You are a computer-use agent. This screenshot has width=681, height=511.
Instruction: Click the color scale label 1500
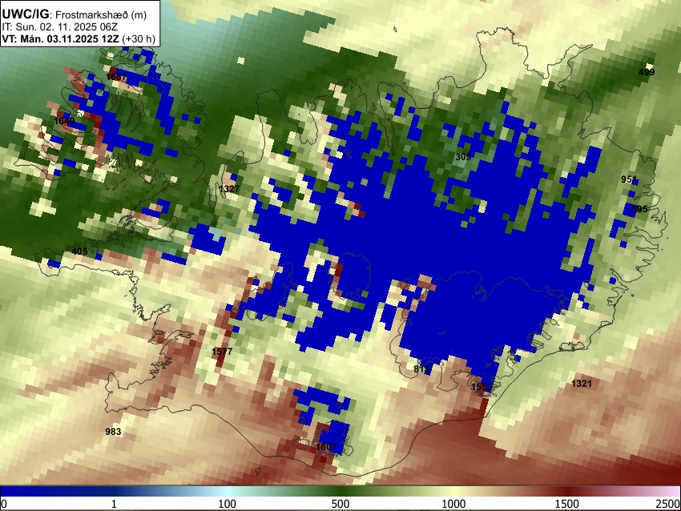567,504
